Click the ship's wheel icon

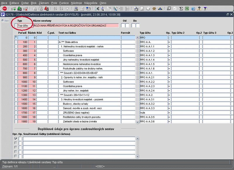click(154, 9)
